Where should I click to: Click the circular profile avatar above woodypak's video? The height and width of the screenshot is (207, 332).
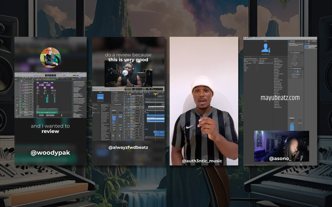tap(50, 58)
